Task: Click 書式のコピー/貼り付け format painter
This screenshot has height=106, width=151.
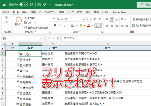Action: (36, 28)
